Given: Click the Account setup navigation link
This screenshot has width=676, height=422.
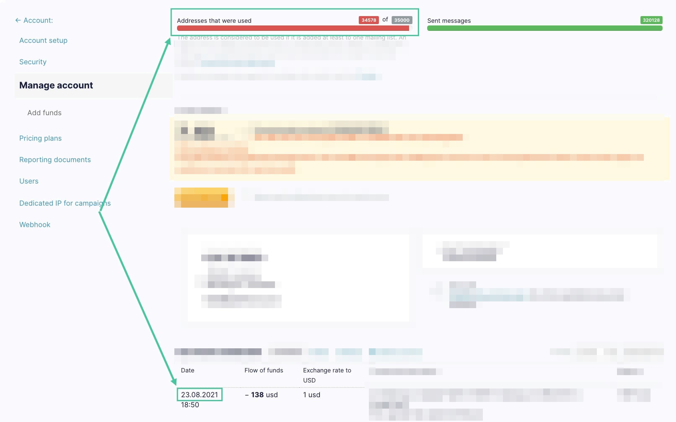Looking at the screenshot, I should tap(43, 40).
